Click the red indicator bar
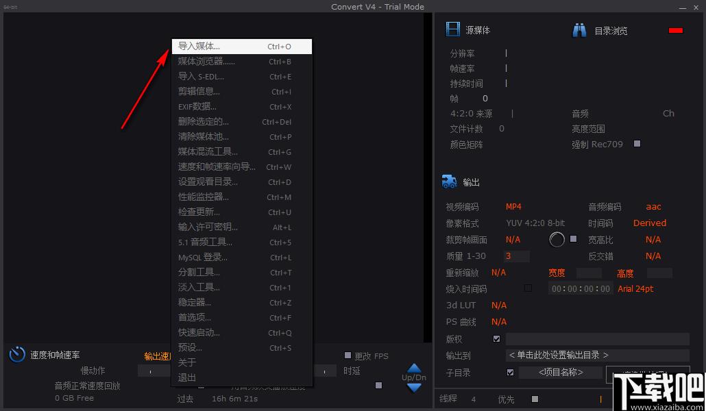 pos(676,30)
